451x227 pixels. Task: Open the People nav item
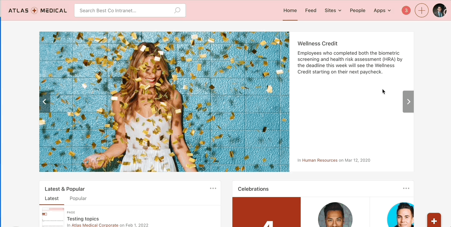[x=358, y=11]
